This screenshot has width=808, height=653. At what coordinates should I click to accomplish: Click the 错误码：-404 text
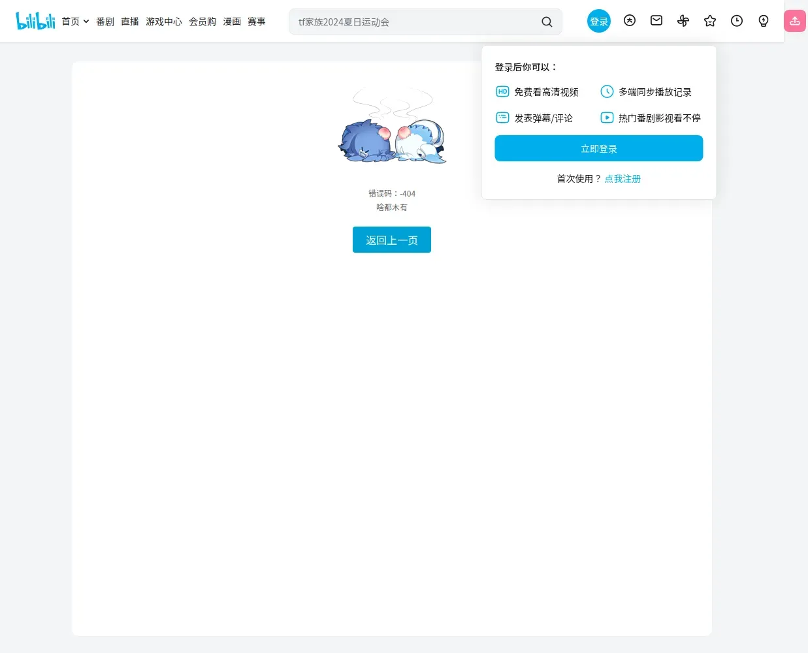click(x=392, y=193)
